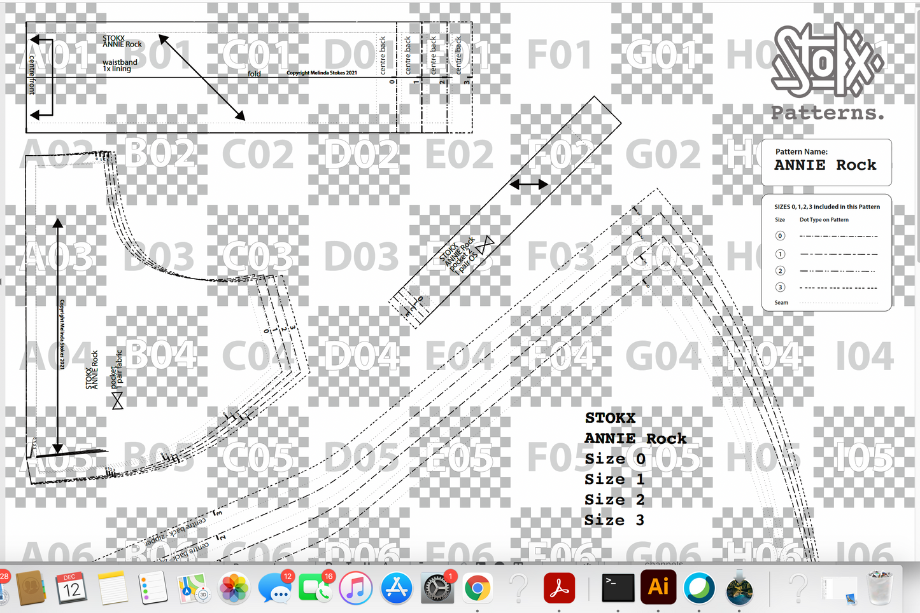The height and width of the screenshot is (613, 920).
Task: Click the question mark icon beside Chrome
Action: pyautogui.click(x=518, y=588)
